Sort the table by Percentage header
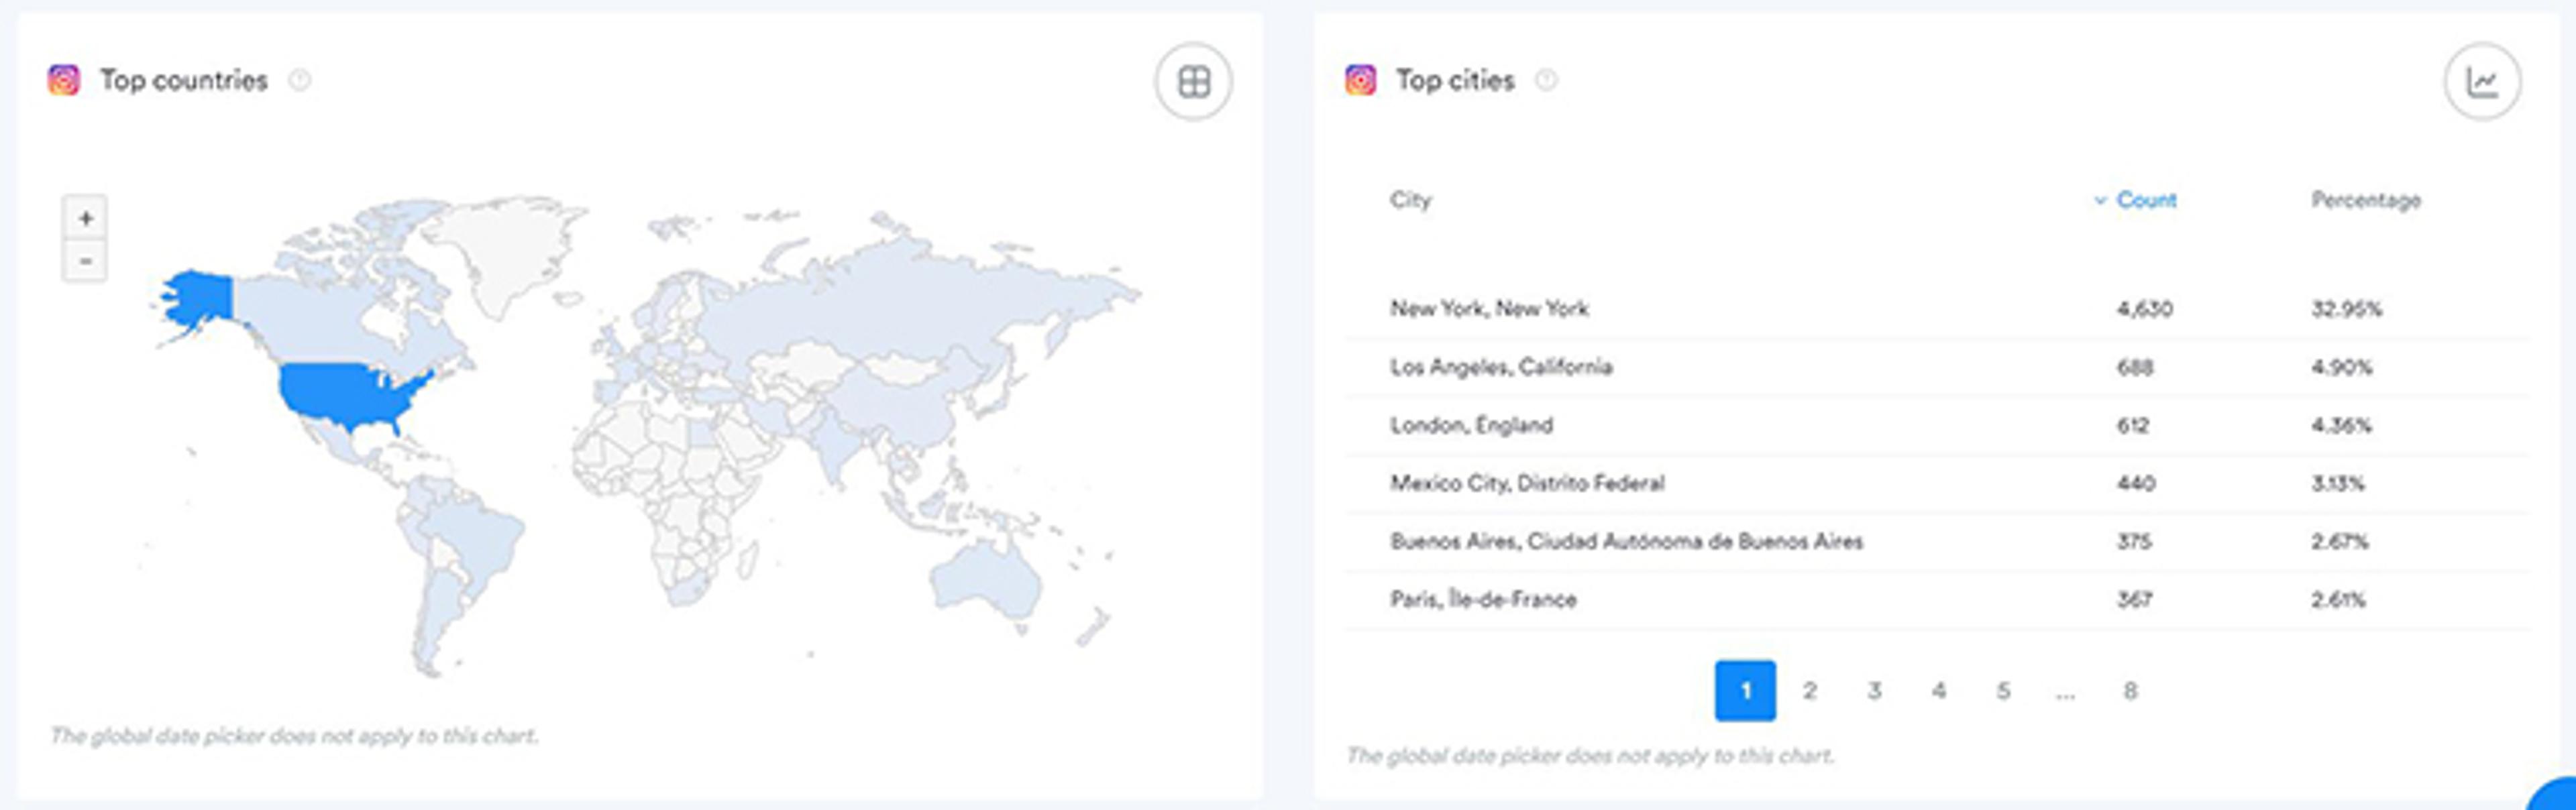Viewport: 2576px width, 810px height. pos(2365,200)
